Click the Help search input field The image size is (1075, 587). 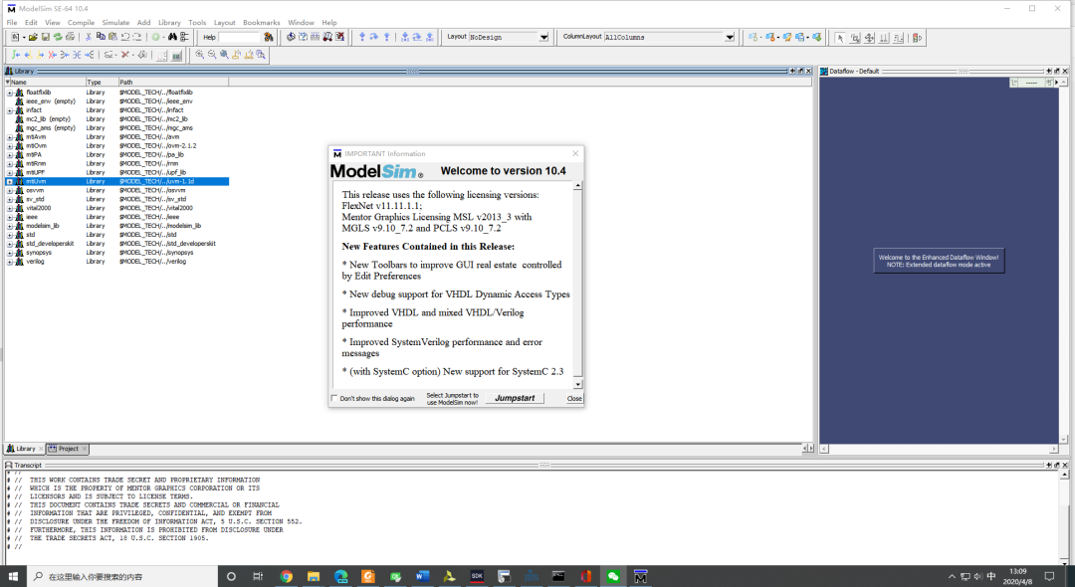[x=239, y=37]
